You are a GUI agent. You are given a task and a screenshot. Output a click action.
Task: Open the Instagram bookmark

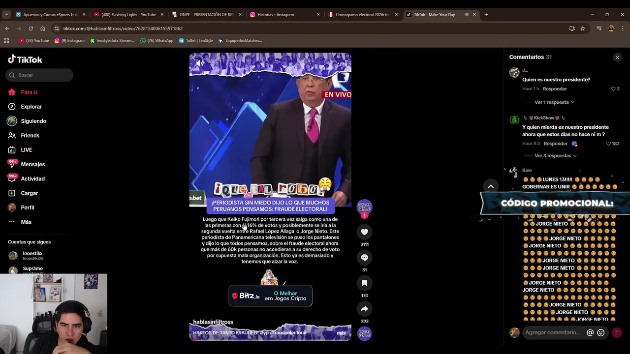pos(69,41)
